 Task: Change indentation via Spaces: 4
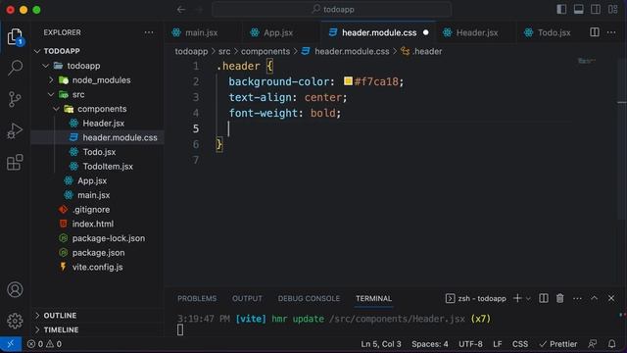coord(430,344)
